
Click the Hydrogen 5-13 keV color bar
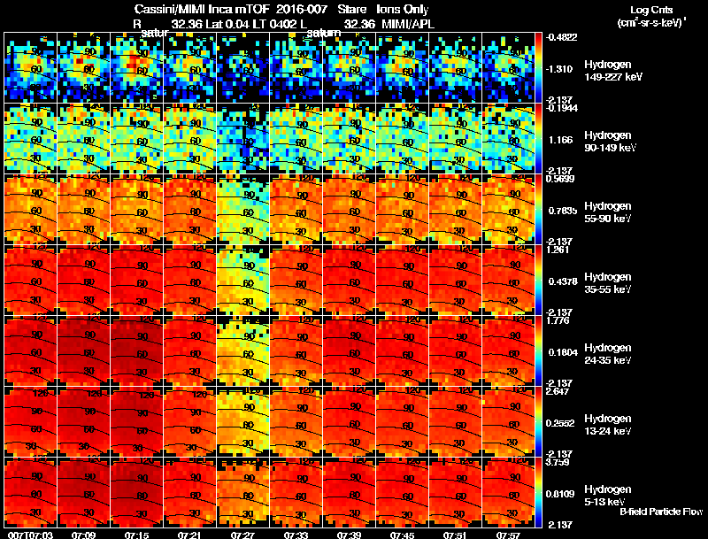pyautogui.click(x=539, y=492)
